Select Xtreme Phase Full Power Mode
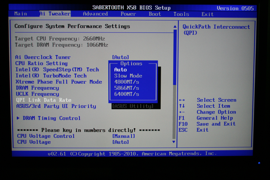This screenshot has height=180, width=270. click(59, 82)
